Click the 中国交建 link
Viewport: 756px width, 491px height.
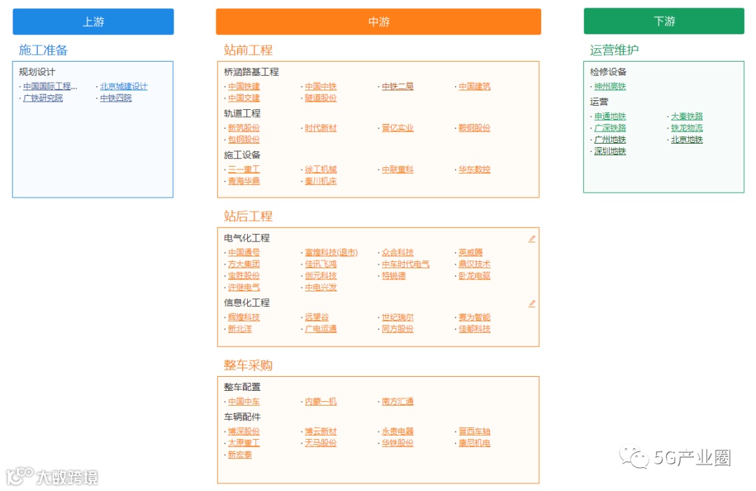244,98
